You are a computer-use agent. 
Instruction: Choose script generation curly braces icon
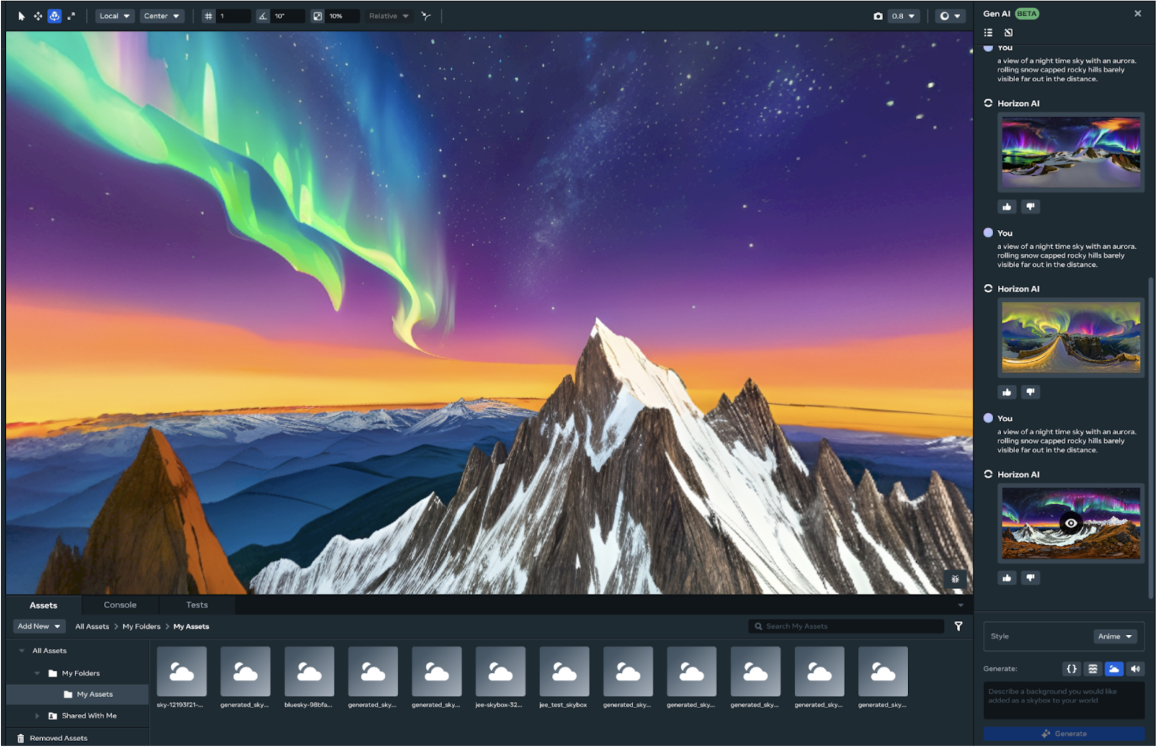(1072, 669)
